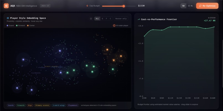Screen dimensions: 223x111
Task: Click the Re-Optimize button
Action: point(207,6)
